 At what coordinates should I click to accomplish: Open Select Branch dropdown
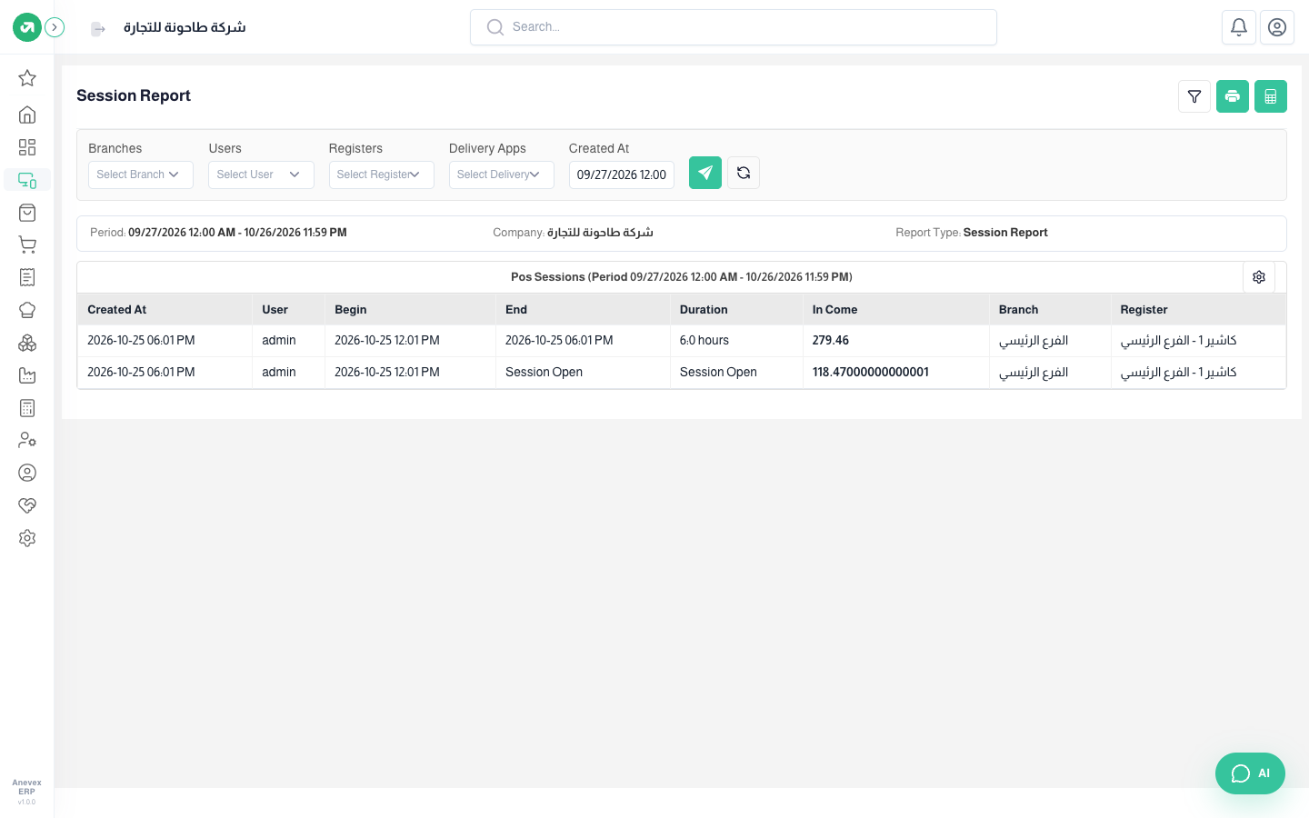click(x=141, y=175)
